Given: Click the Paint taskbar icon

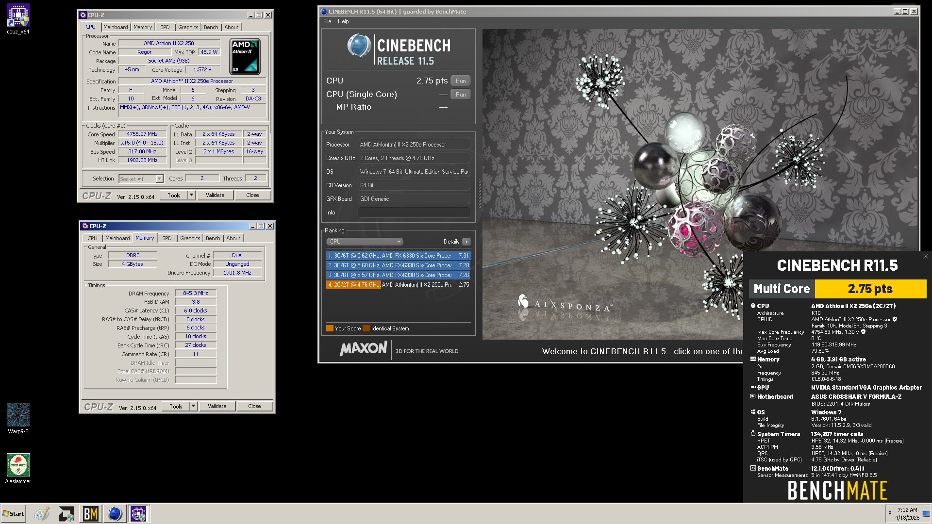Looking at the screenshot, I should (42, 514).
